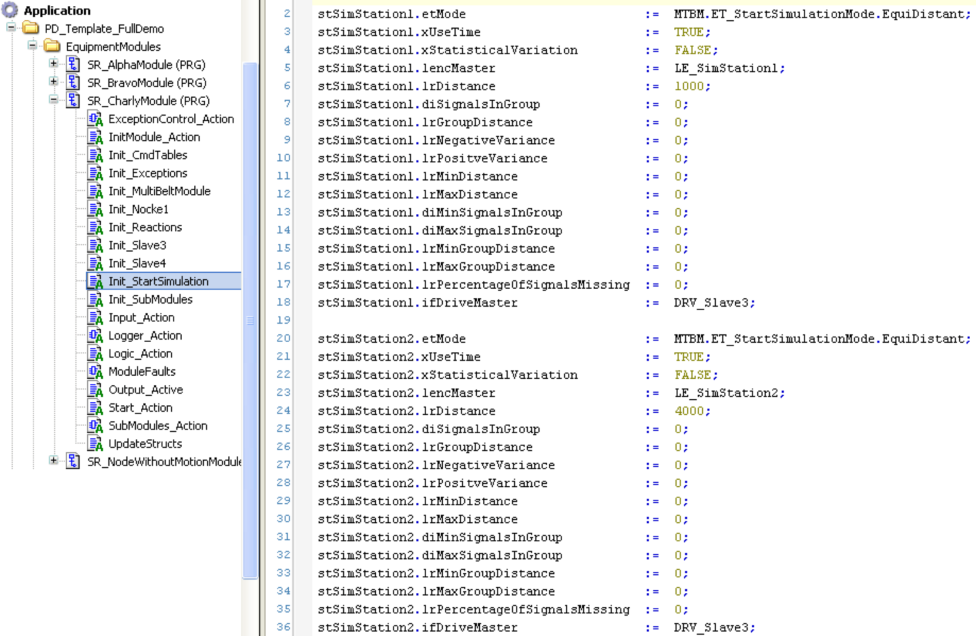Expand the SR_NodeWithoutMotionModule node
Image resolution: width=976 pixels, height=636 pixels.
(x=53, y=460)
